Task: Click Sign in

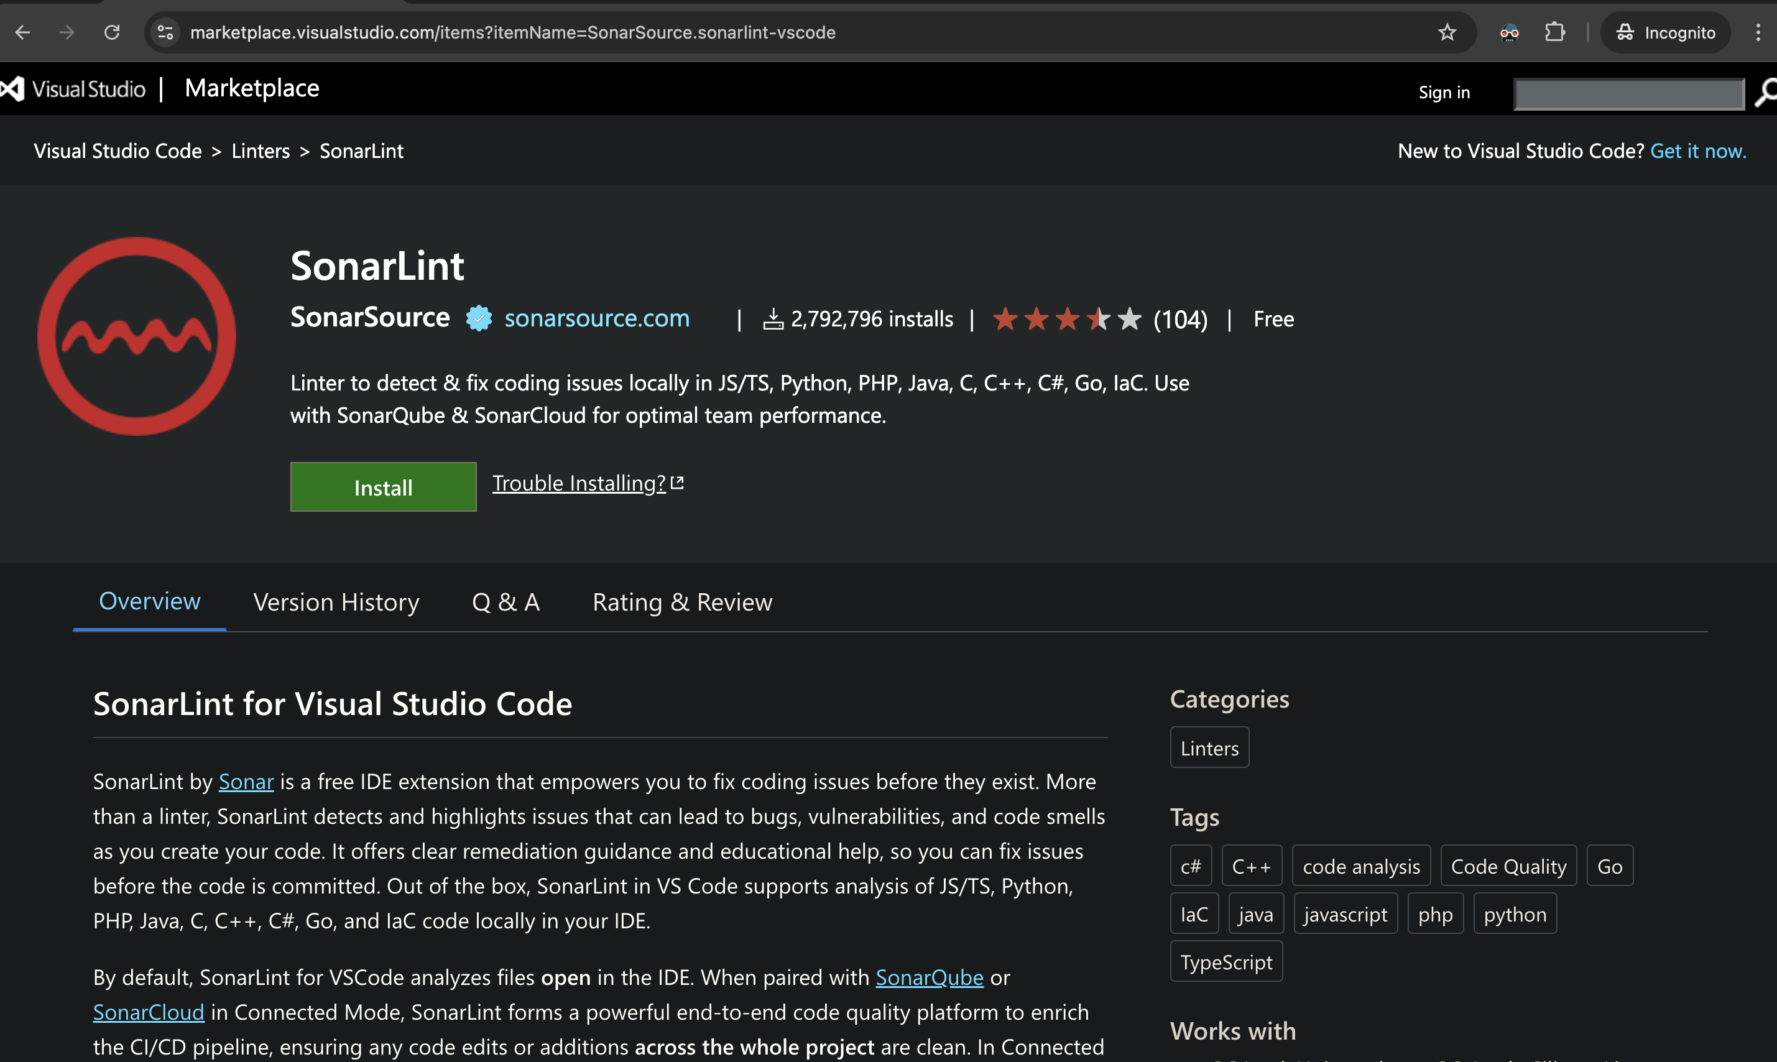Action: click(1444, 92)
